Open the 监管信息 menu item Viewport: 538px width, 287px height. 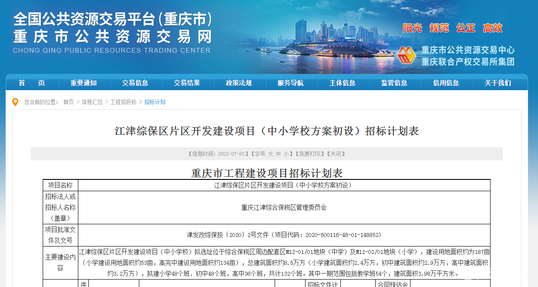394,83
